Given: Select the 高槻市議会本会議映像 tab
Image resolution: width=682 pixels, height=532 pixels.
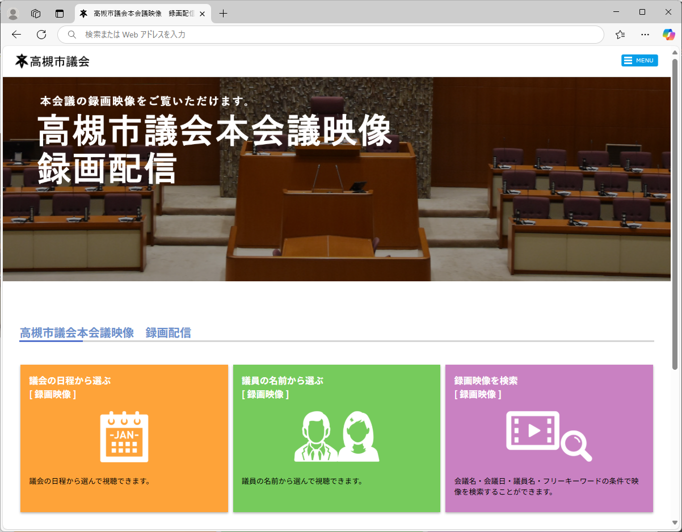Looking at the screenshot, I should click(x=142, y=14).
